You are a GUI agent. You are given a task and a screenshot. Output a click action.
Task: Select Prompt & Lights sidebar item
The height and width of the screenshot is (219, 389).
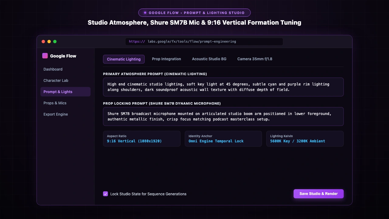65,92
